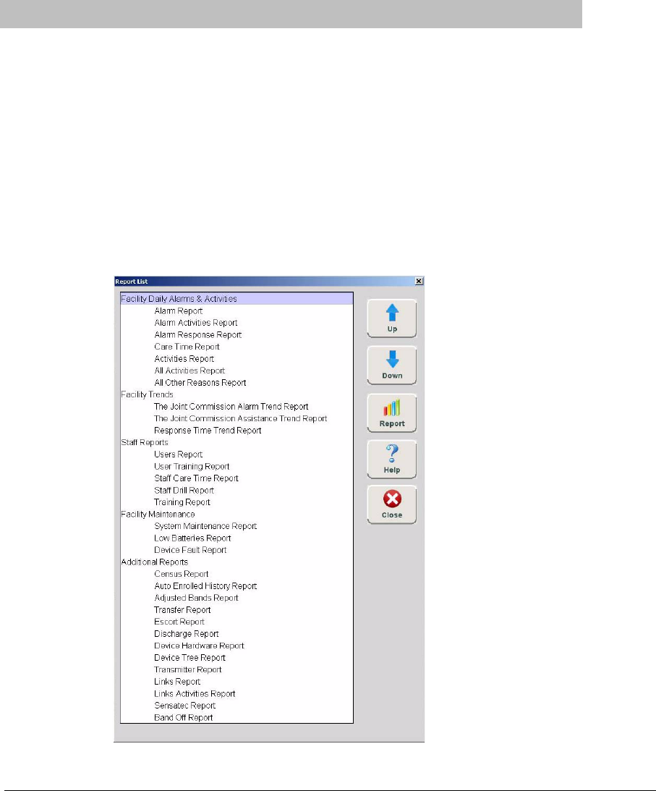Open Help with the question mark button
The image size is (656, 791).
tap(392, 459)
